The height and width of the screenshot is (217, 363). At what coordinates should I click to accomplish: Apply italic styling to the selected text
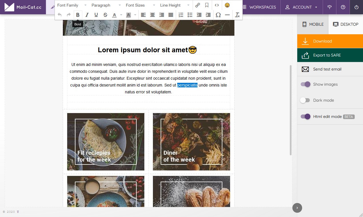click(87, 15)
